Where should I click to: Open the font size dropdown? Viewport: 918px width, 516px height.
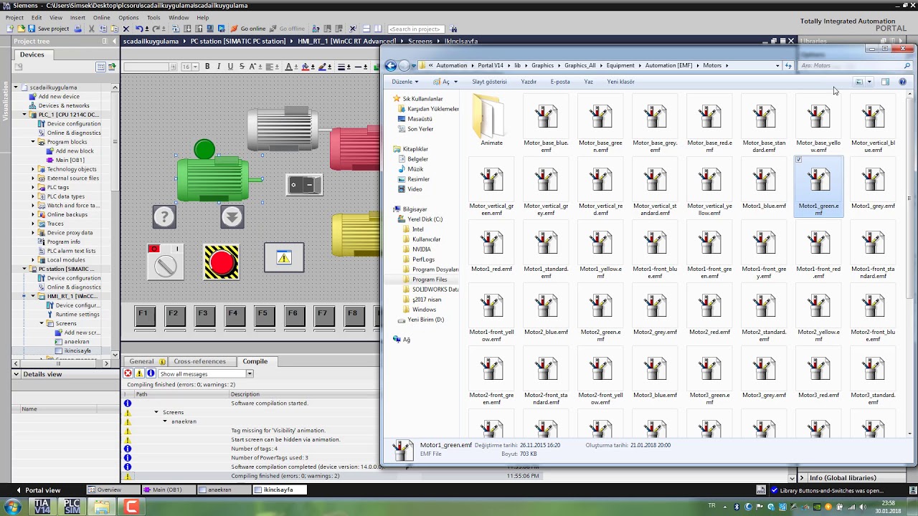tap(194, 67)
